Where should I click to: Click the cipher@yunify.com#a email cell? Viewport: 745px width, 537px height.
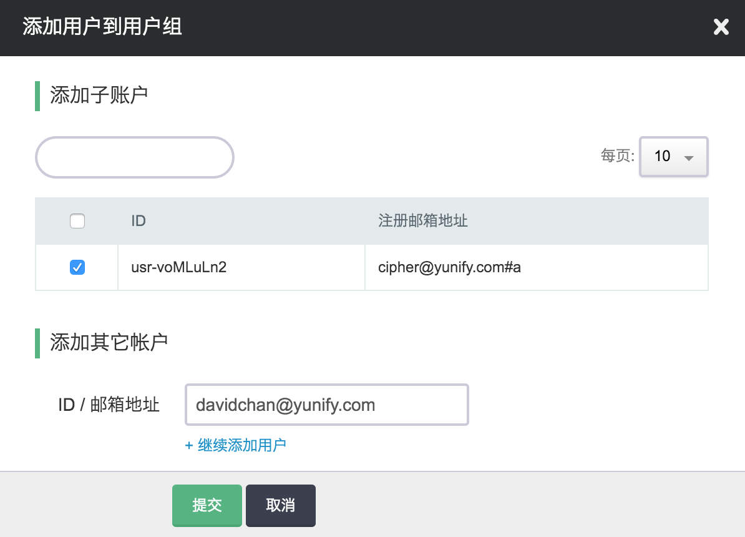449,268
